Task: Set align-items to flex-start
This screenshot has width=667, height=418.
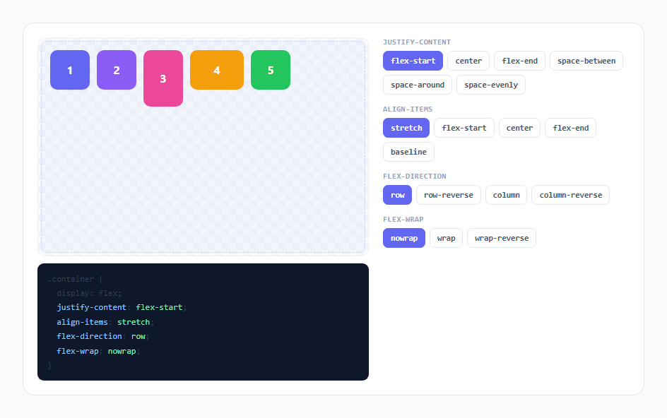Action: tap(464, 128)
